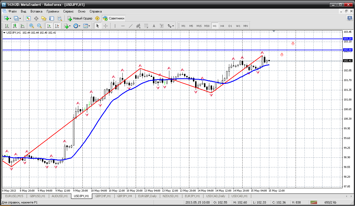
Task: Switch chart to candlesticks mode
Action: coord(14,26)
